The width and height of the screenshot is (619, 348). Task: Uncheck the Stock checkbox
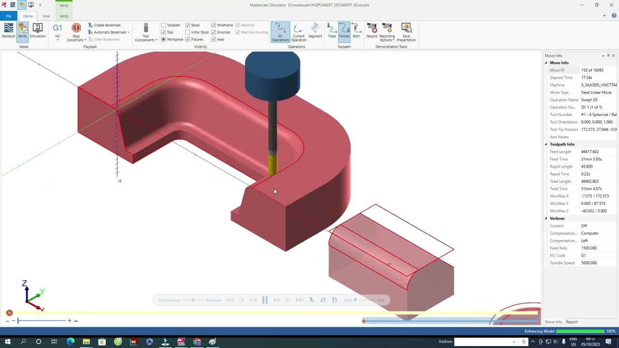pos(188,25)
